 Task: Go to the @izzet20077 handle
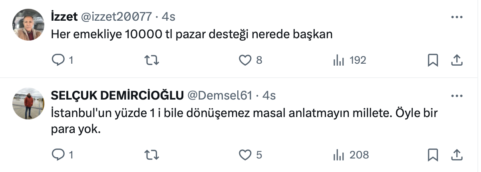[x=117, y=17]
